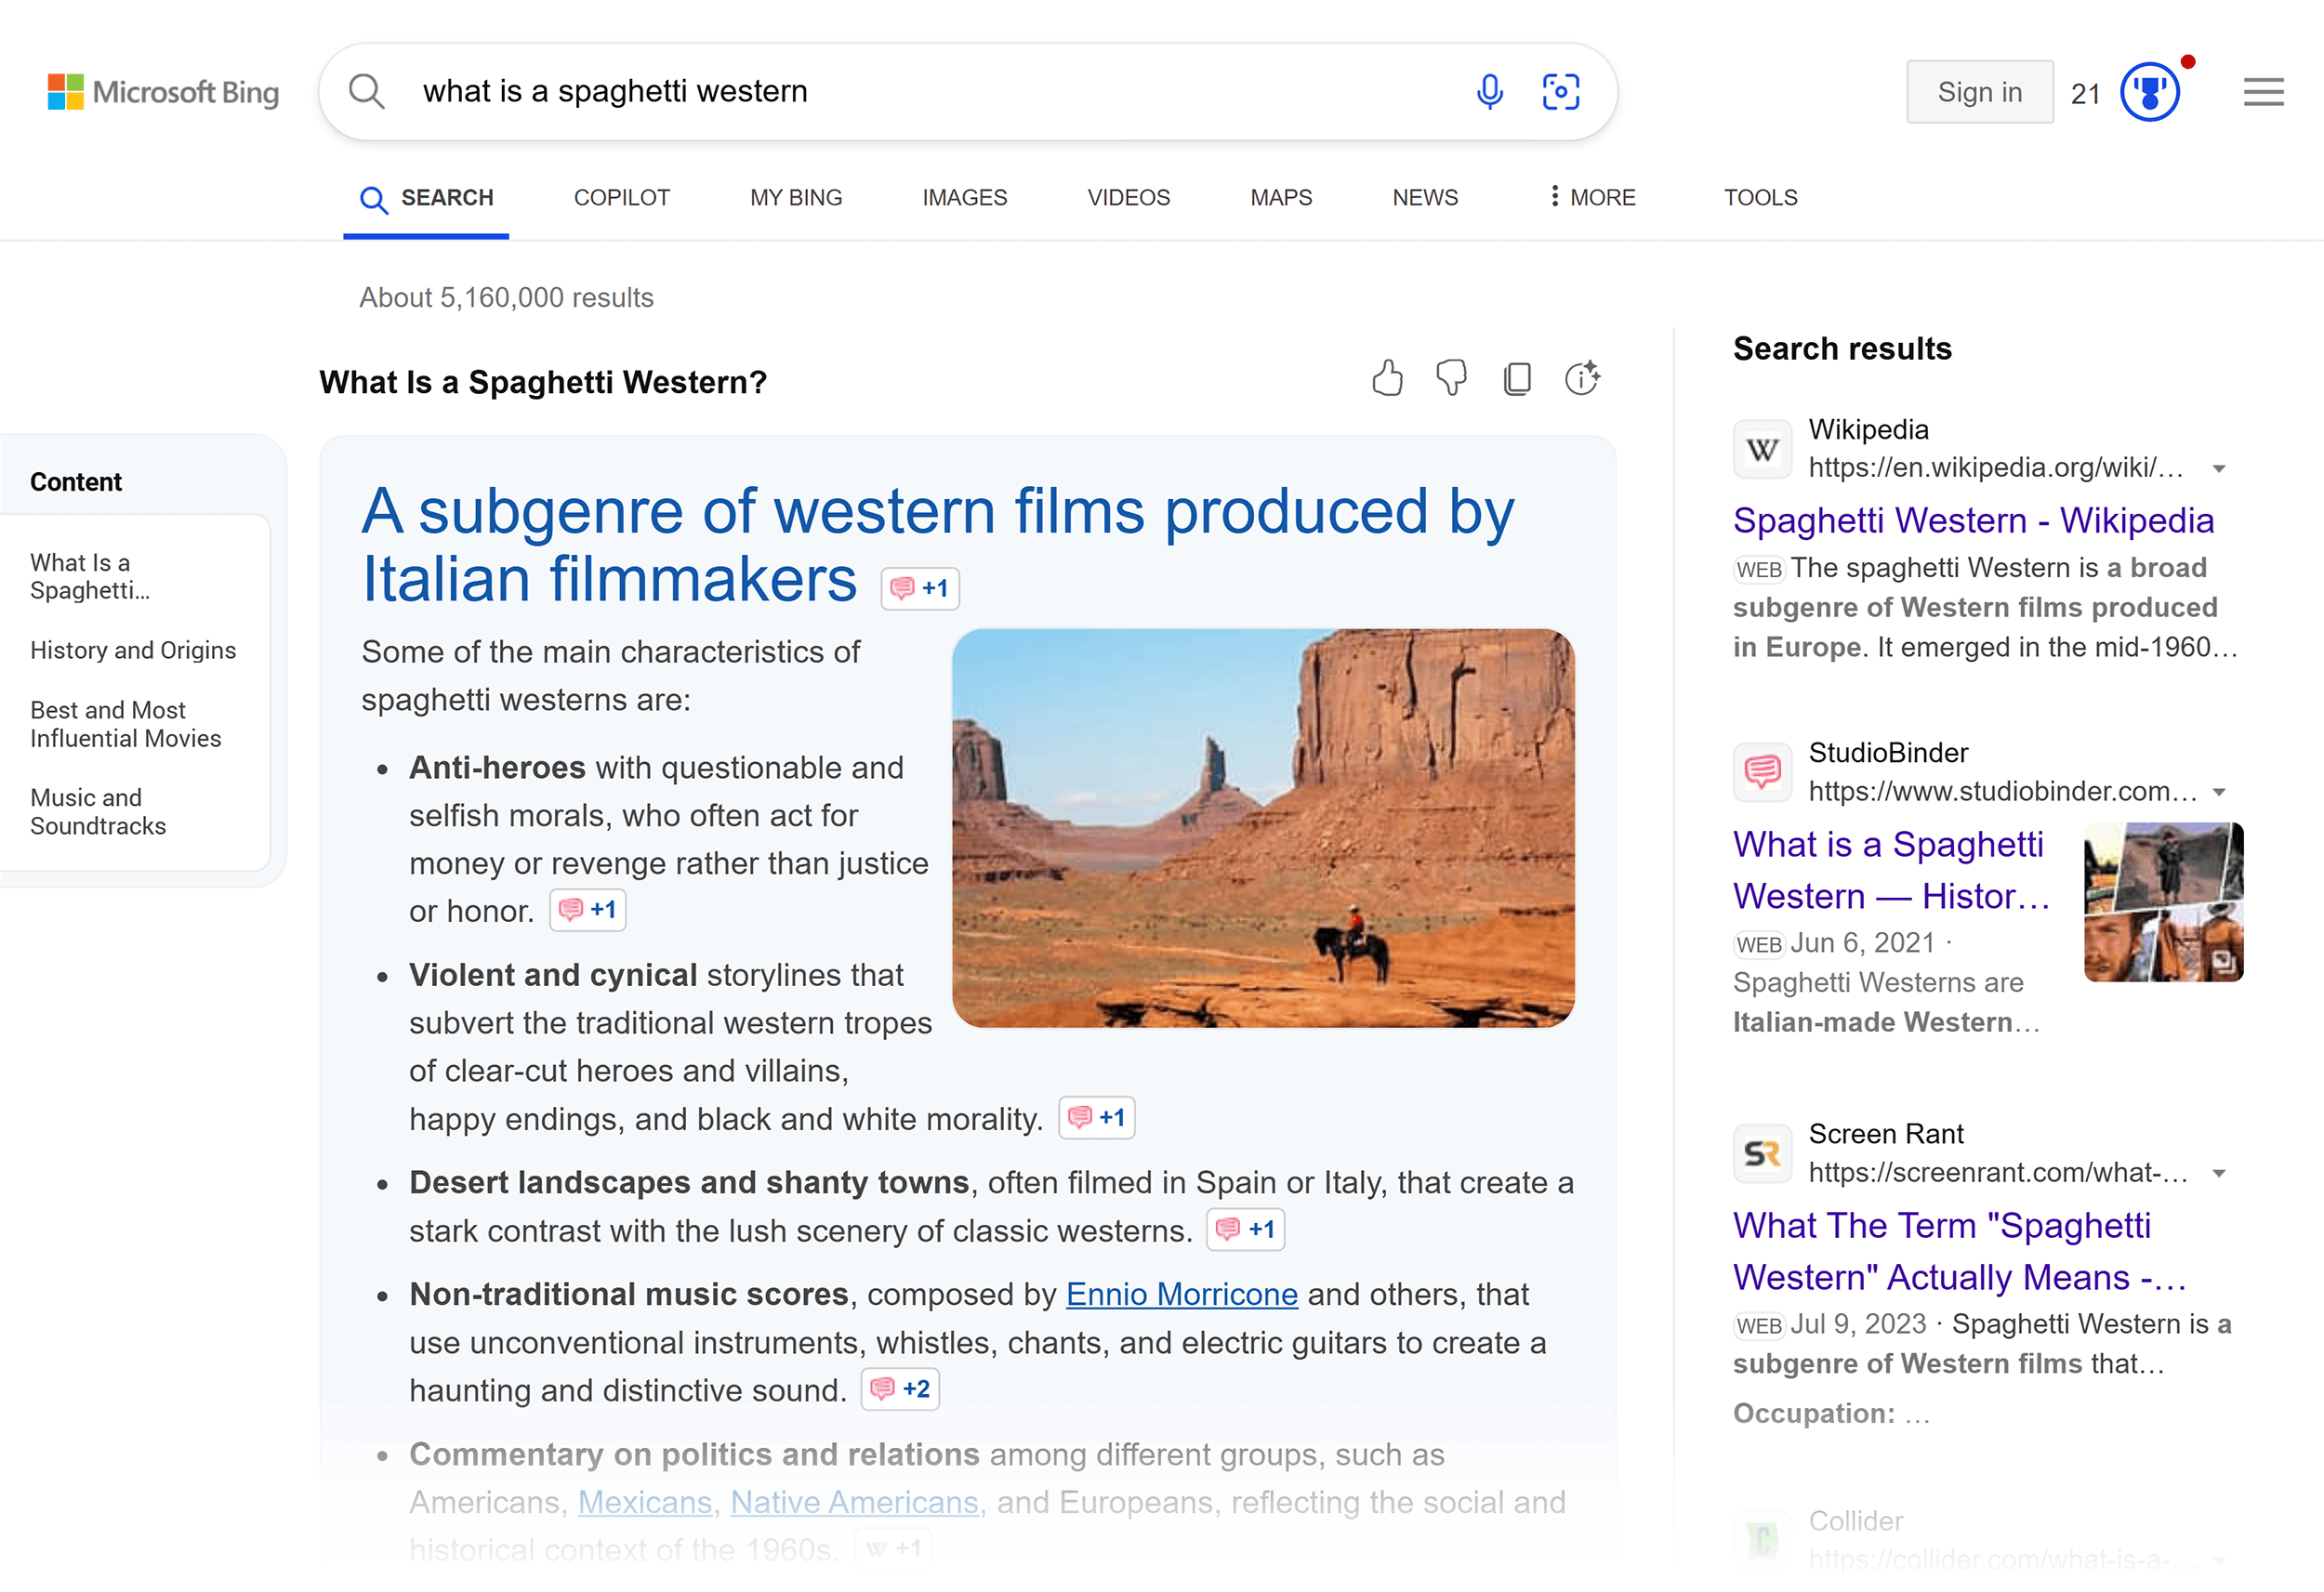Viewport: 2324px width, 1592px height.
Task: Give the answer a thumbs down
Action: (1452, 379)
